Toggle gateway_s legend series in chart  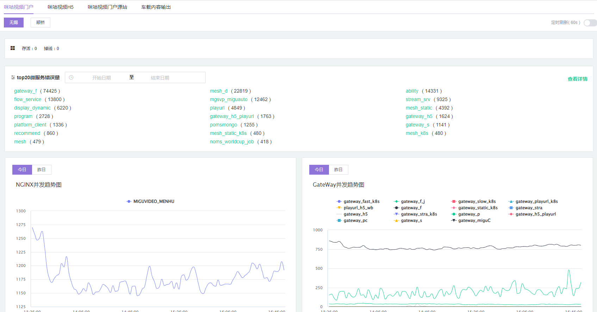408,220
